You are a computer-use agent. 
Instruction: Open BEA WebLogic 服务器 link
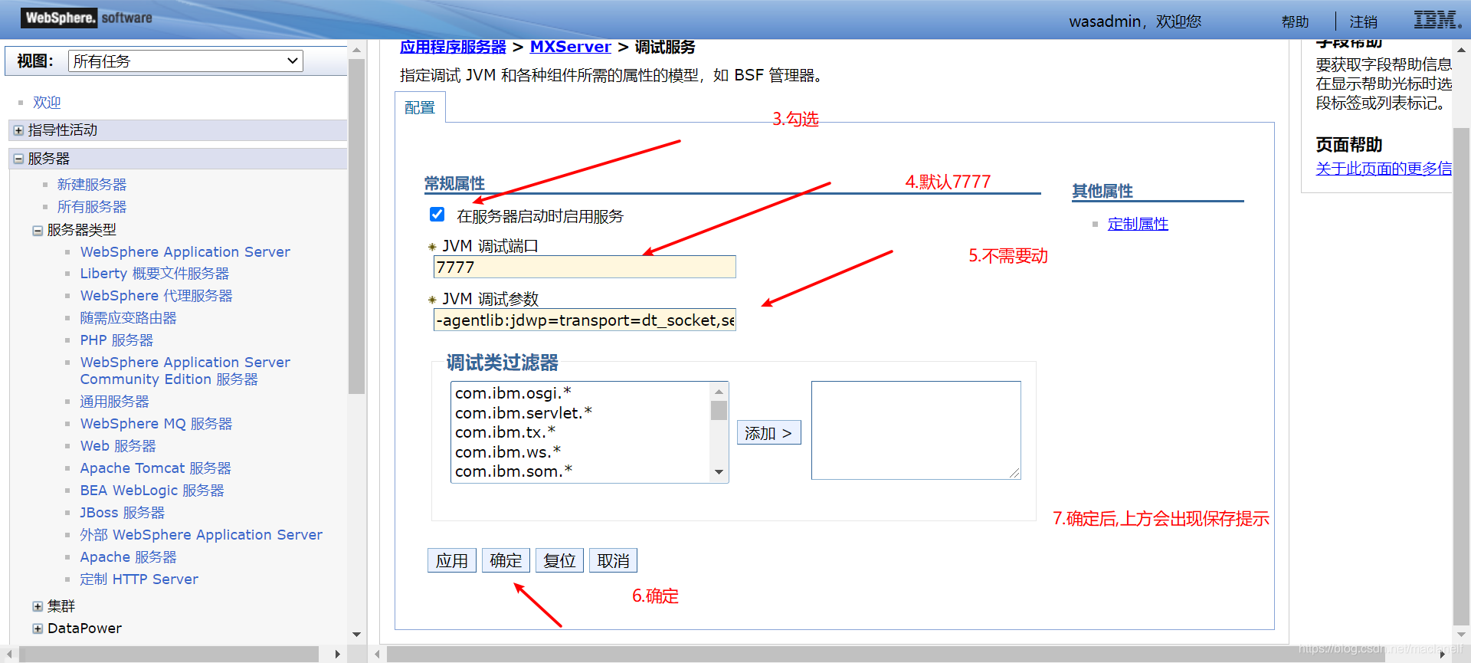point(152,491)
